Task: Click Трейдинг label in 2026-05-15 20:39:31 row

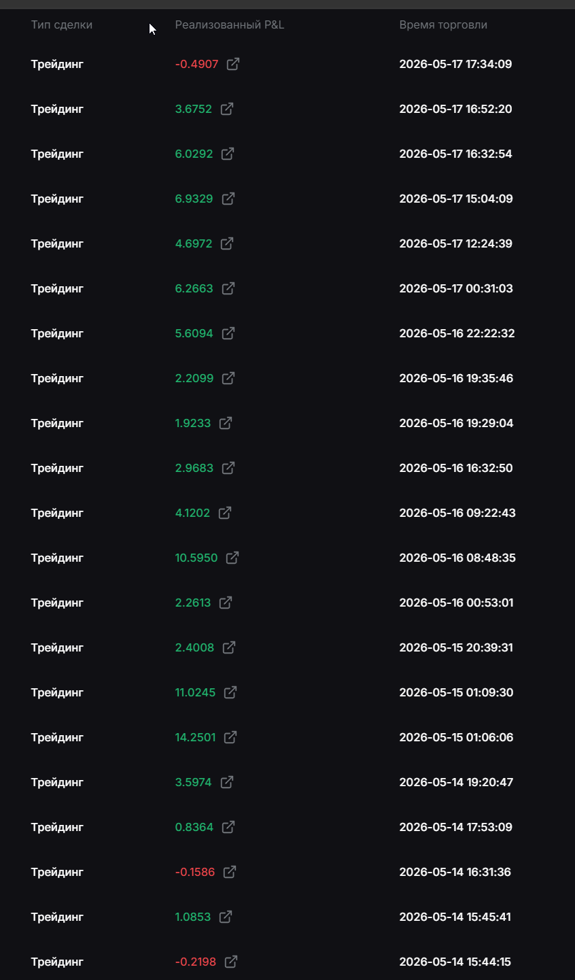Action: pos(57,648)
